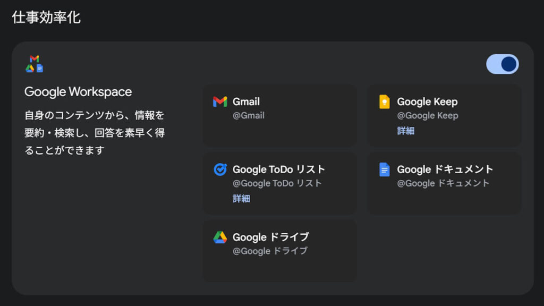The image size is (544, 306).
Task: Click the 自身のコンテンツから description text
Action: (x=95, y=132)
